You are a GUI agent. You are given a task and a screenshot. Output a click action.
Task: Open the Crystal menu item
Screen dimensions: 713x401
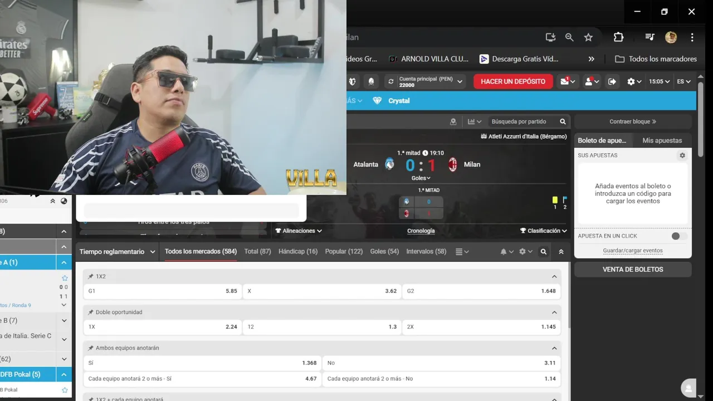399,101
